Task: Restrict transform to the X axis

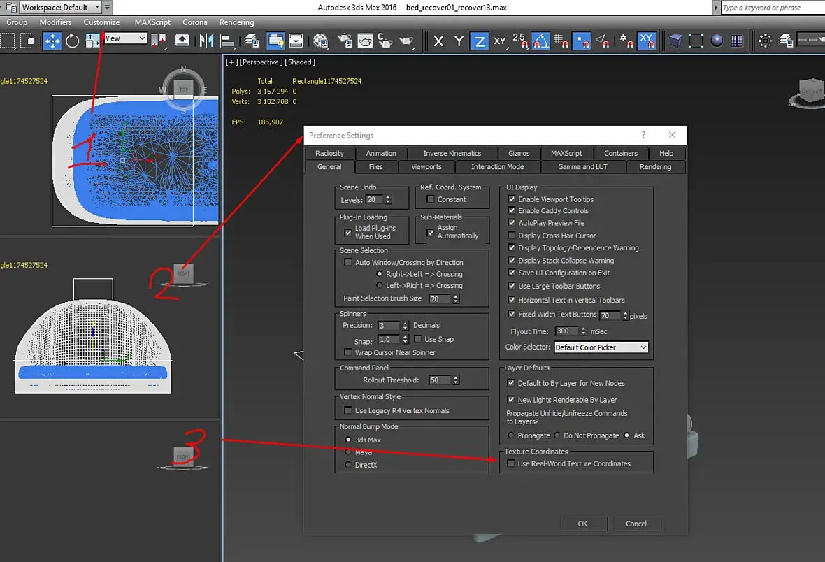Action: pyautogui.click(x=438, y=41)
